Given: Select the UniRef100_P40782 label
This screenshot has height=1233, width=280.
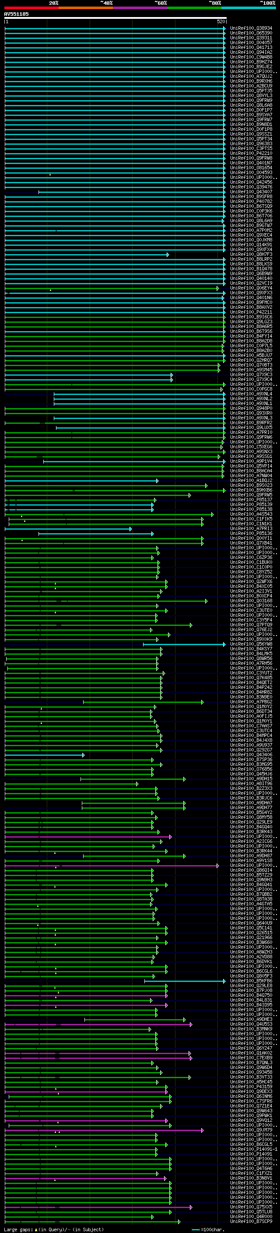Looking at the screenshot, I should pyautogui.click(x=251, y=202).
